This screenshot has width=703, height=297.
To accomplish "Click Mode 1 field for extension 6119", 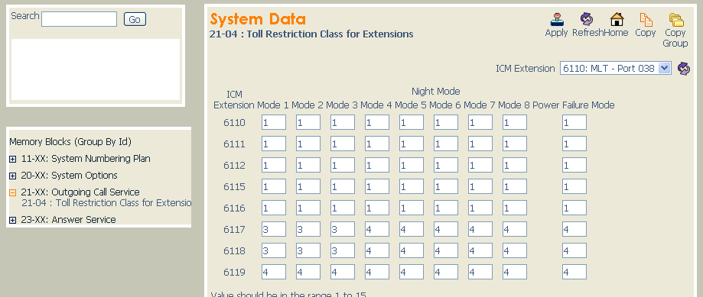I will [274, 272].
